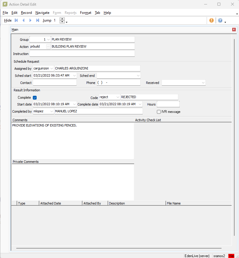Screen dimensions: 239x258
Task: Expand the Received dropdown
Action: click(203, 83)
